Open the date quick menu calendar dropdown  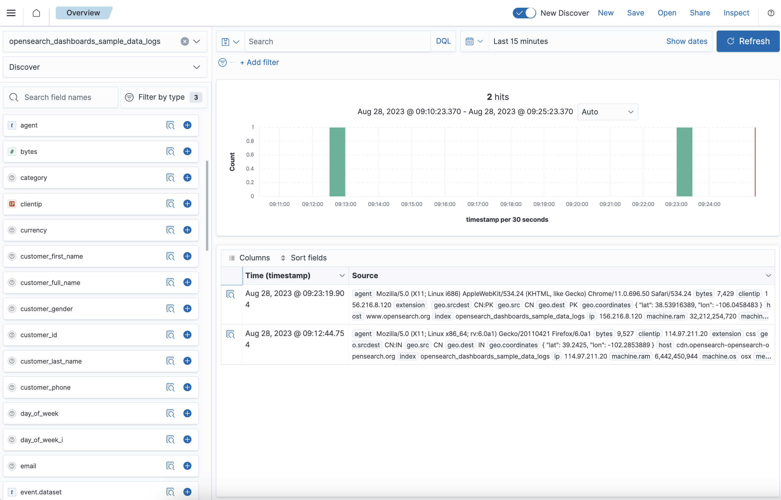[474, 42]
